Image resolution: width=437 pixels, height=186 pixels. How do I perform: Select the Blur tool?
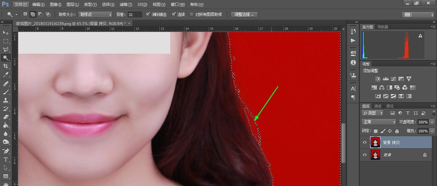point(6,134)
